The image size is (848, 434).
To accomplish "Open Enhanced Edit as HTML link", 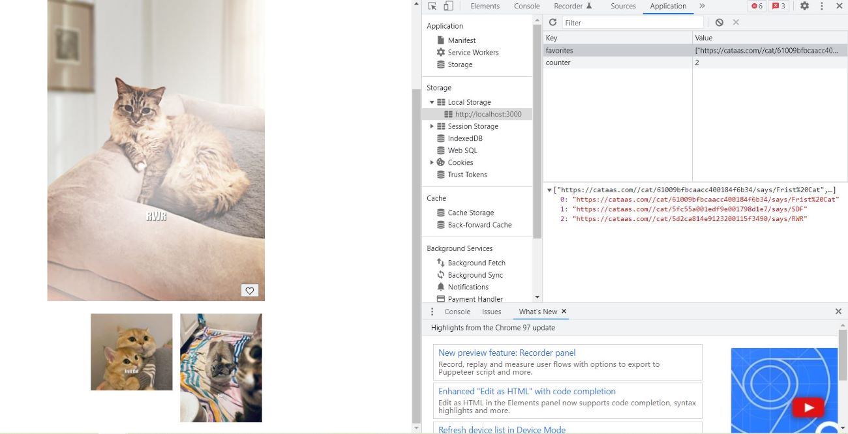I will pyautogui.click(x=527, y=391).
